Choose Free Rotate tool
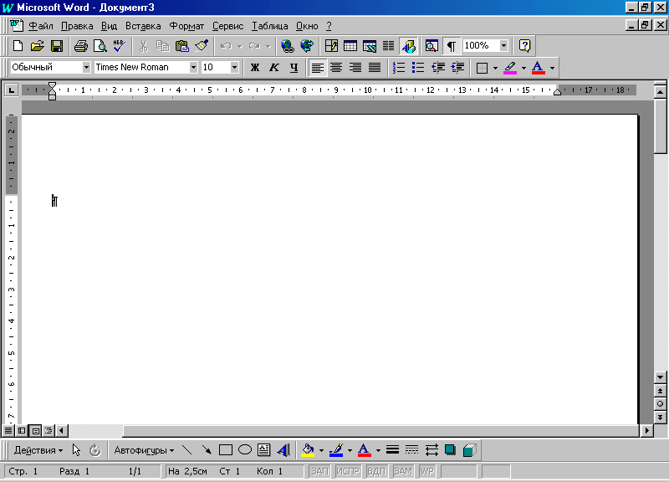This screenshot has width=669, height=482. point(95,450)
